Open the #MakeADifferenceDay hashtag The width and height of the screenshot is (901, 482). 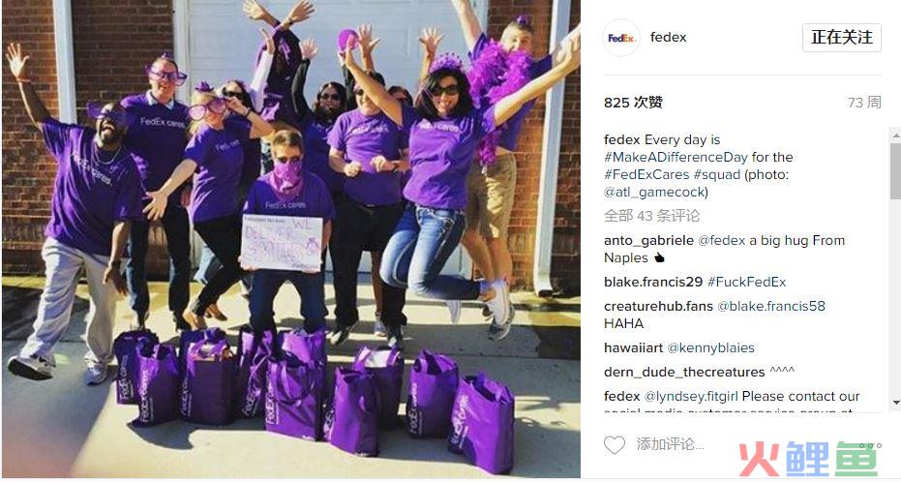point(676,157)
